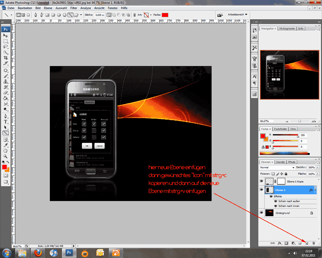Viewport: 322px width, 258px height.
Task: Select the Type tool
Action: point(5,122)
